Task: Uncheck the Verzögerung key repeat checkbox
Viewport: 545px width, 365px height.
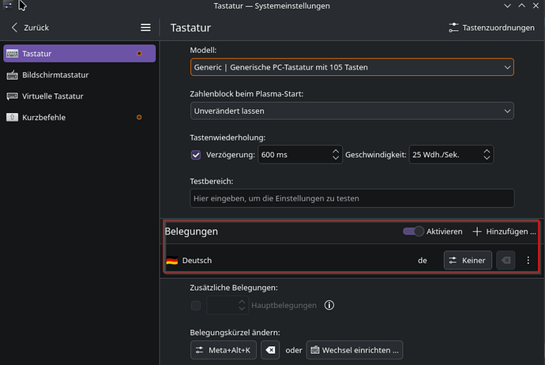Action: [x=196, y=155]
